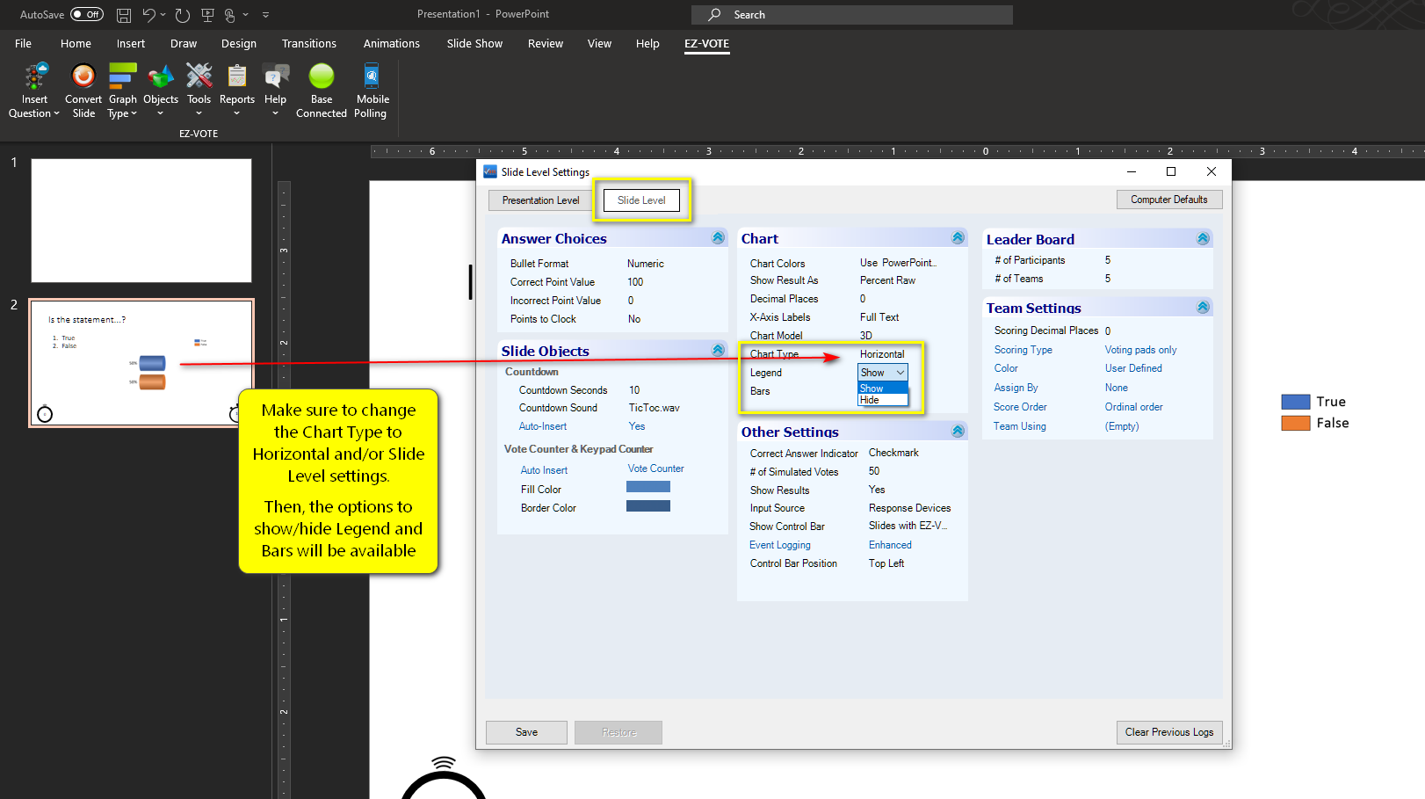The height and width of the screenshot is (799, 1425).
Task: Click the Fill Color swatch
Action: [x=648, y=487]
